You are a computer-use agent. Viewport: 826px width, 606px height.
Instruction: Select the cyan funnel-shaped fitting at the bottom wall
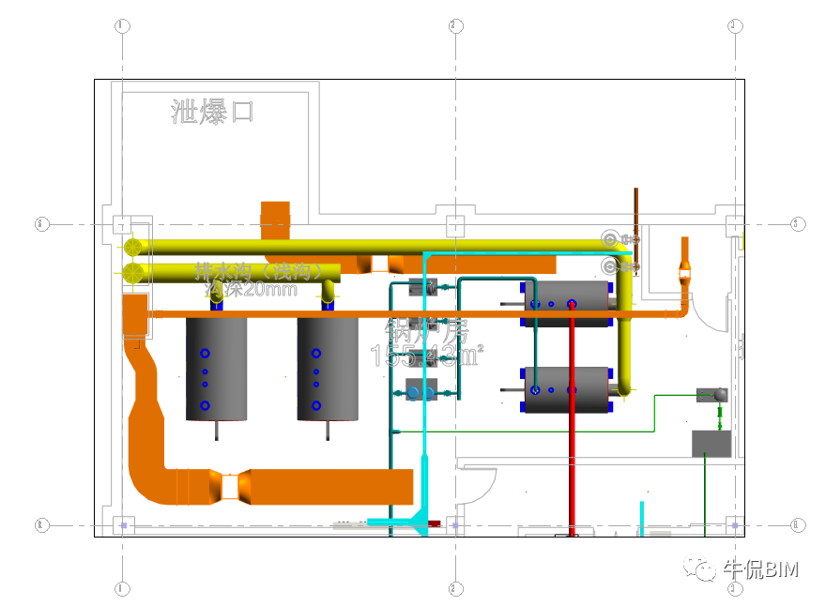pyautogui.click(x=419, y=523)
